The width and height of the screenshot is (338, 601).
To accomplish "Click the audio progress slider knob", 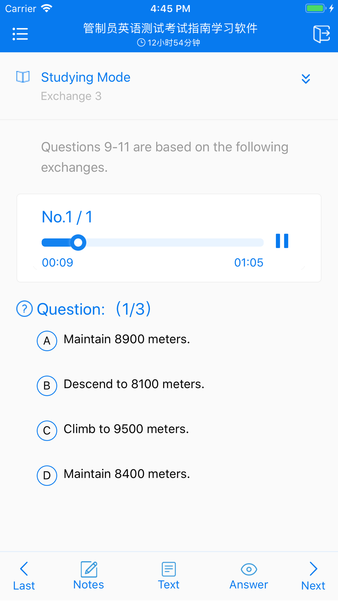I will pyautogui.click(x=78, y=242).
